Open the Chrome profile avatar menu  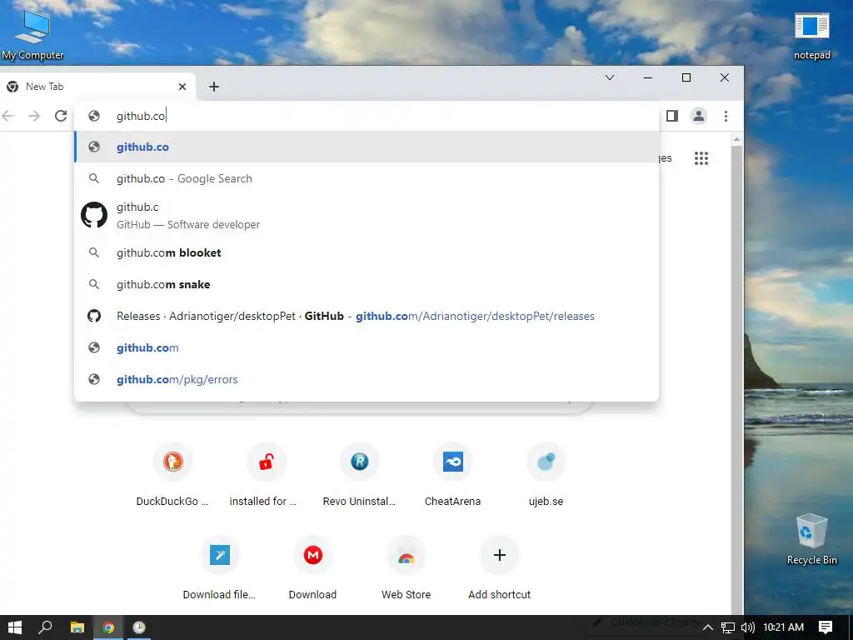[x=699, y=116]
